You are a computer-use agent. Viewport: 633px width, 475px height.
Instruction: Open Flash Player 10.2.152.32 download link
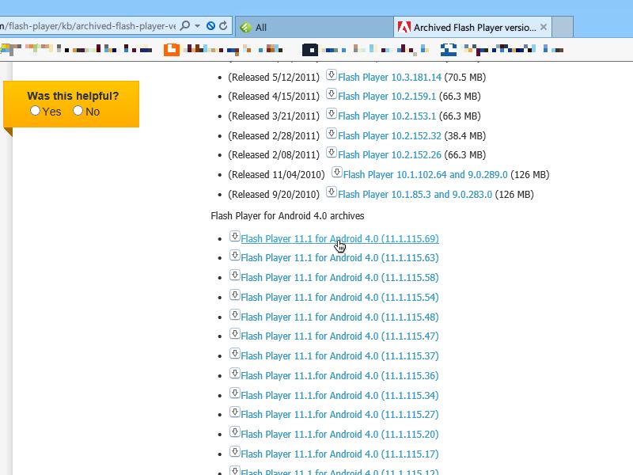click(389, 135)
